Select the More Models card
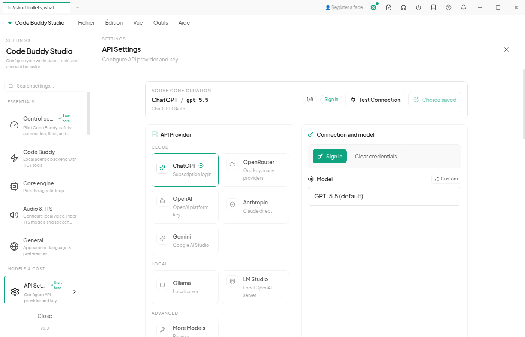The height and width of the screenshot is (337, 525). pos(185,328)
